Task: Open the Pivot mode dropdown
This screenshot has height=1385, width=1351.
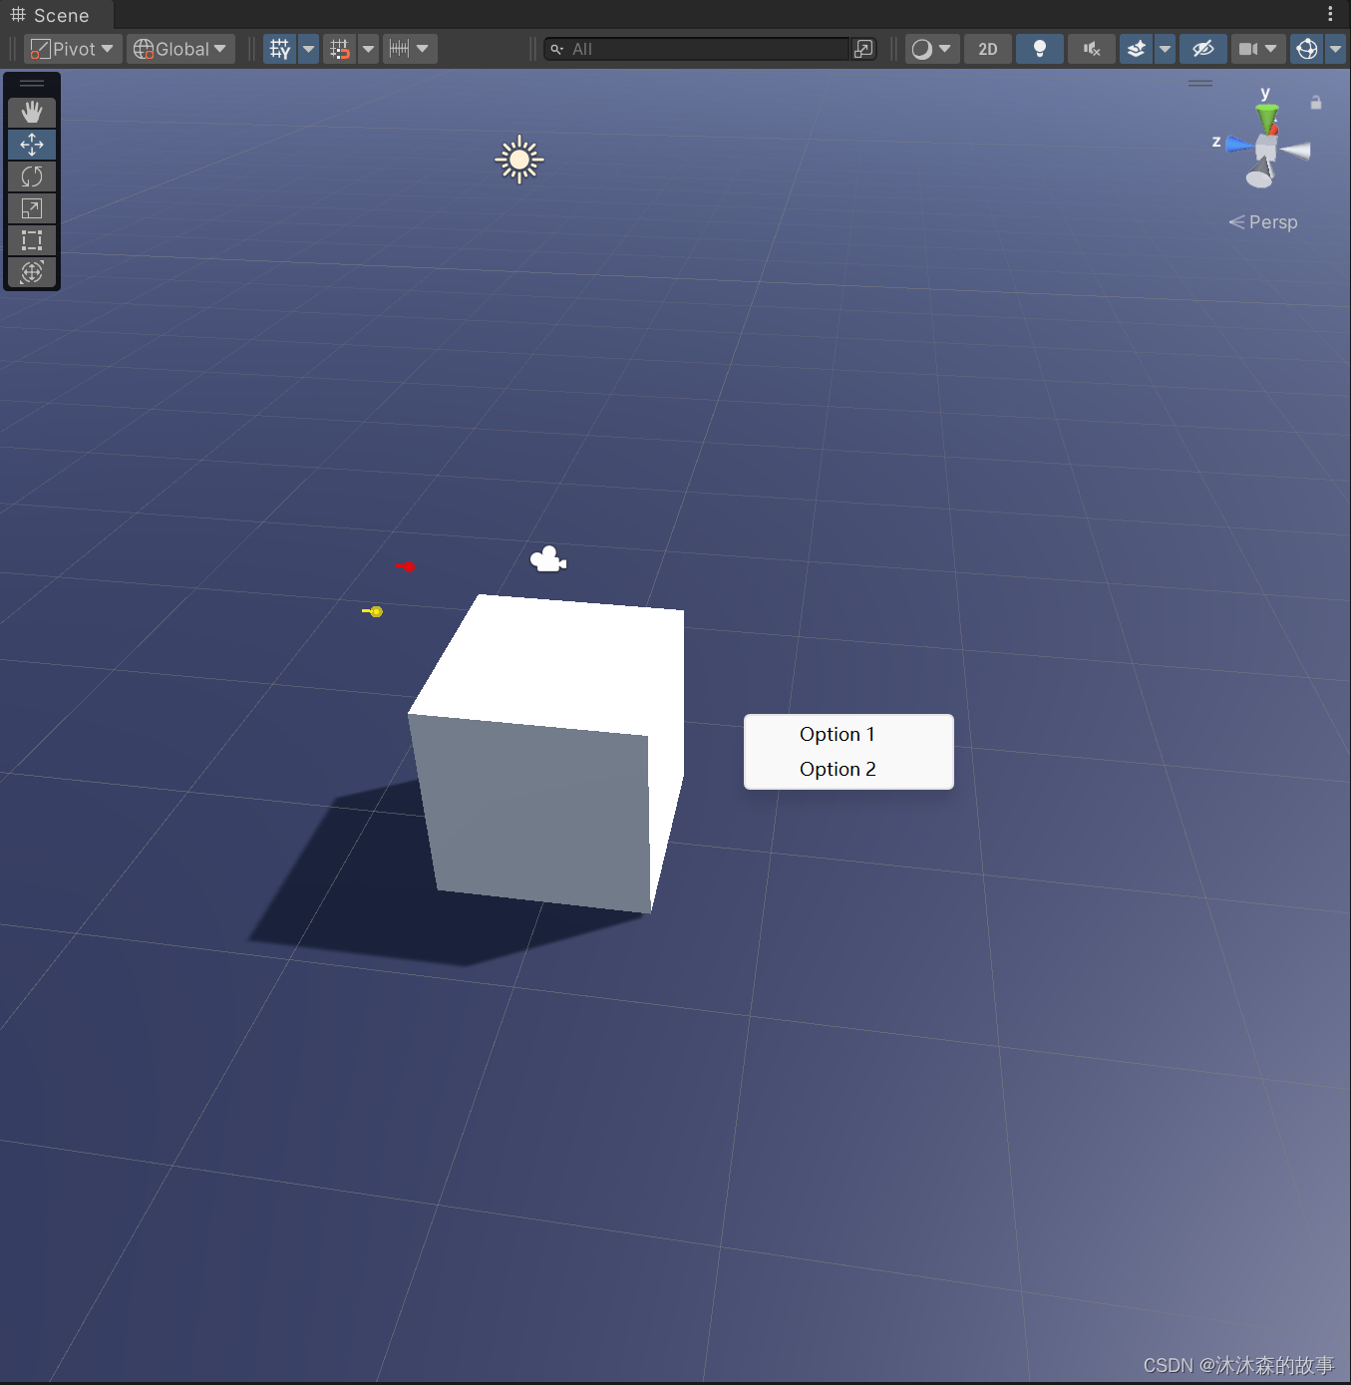Action: tap(71, 48)
